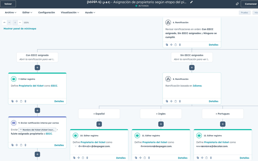Add action under Ingles branch

point(161,124)
